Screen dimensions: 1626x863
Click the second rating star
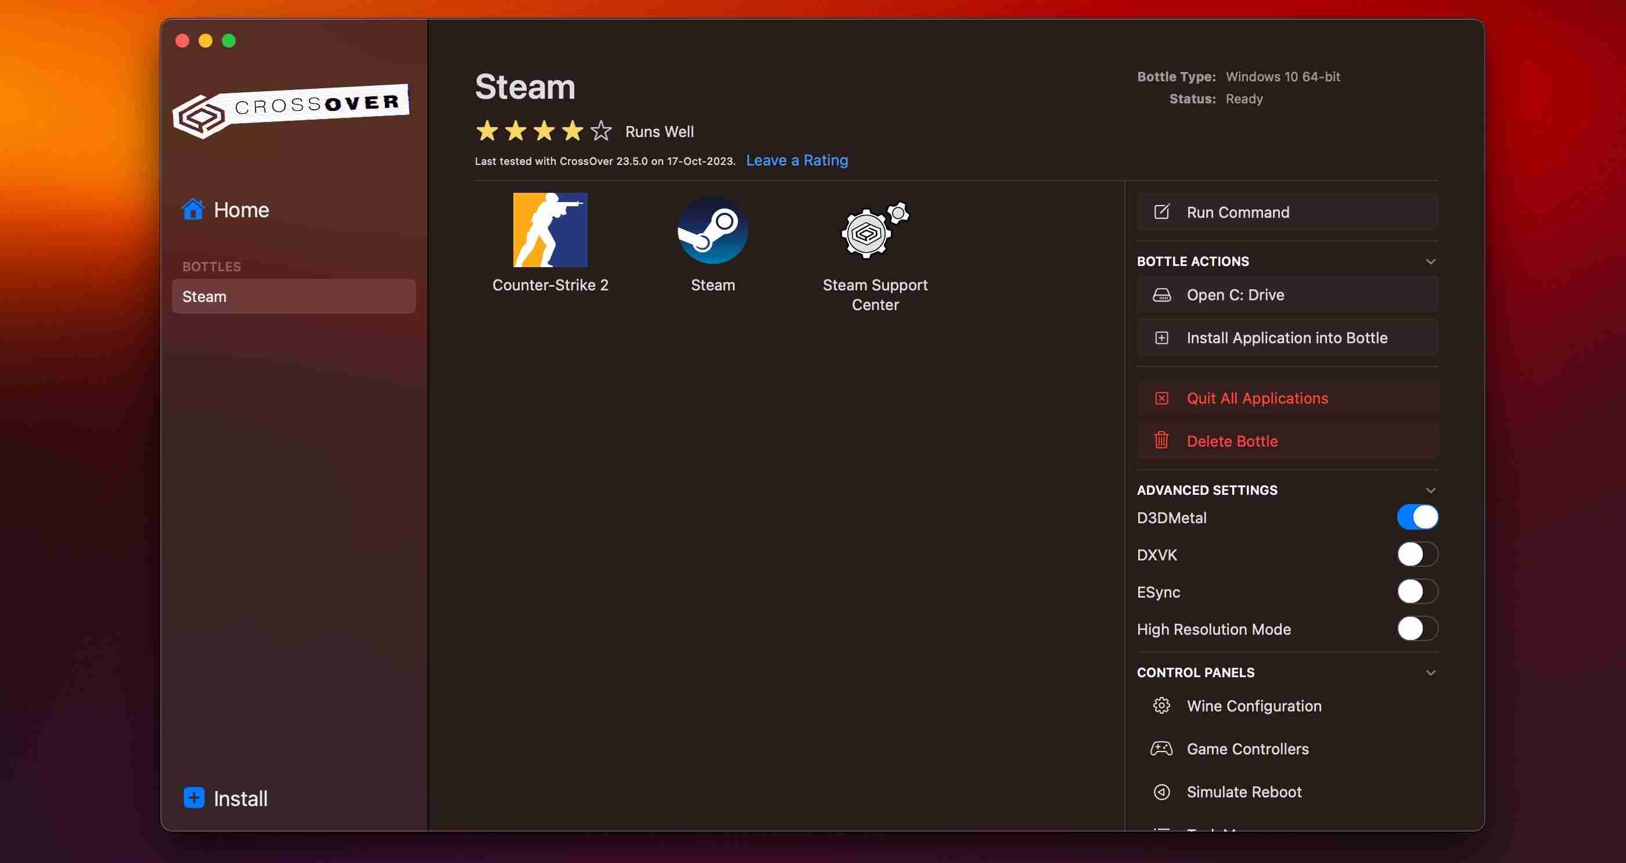coord(516,131)
